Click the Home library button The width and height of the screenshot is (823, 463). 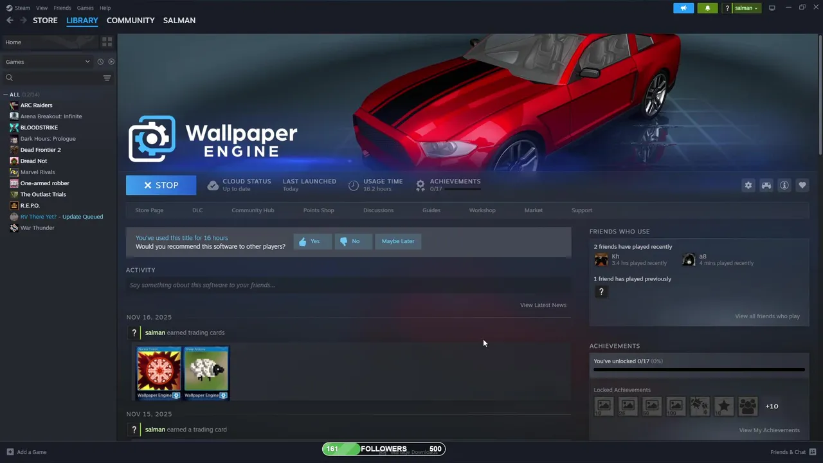pyautogui.click(x=50, y=42)
